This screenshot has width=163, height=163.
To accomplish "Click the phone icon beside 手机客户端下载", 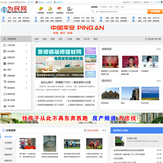I will tap(146, 39).
